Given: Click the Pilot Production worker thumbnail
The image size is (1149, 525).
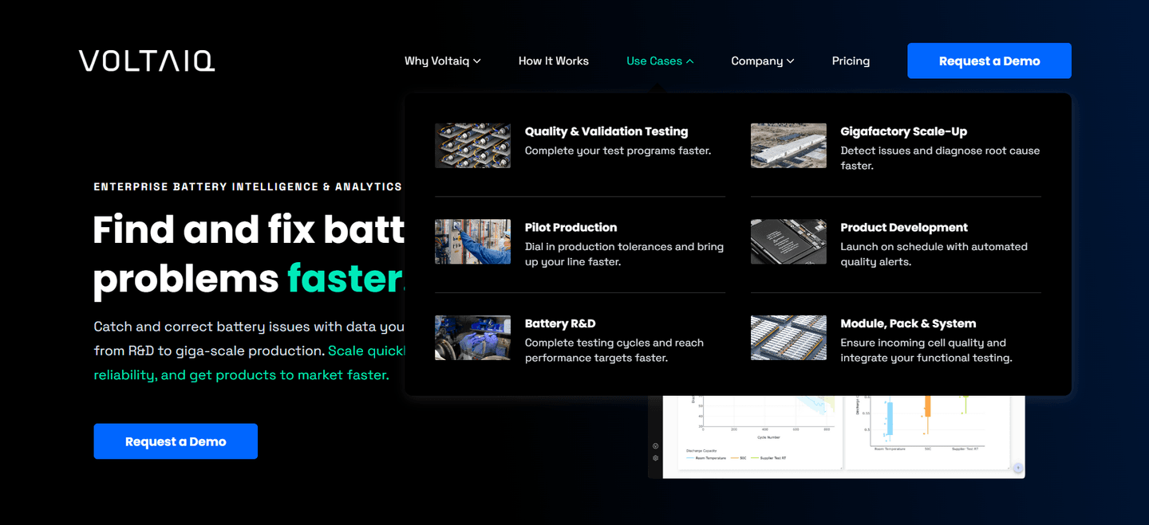Looking at the screenshot, I should tap(472, 241).
